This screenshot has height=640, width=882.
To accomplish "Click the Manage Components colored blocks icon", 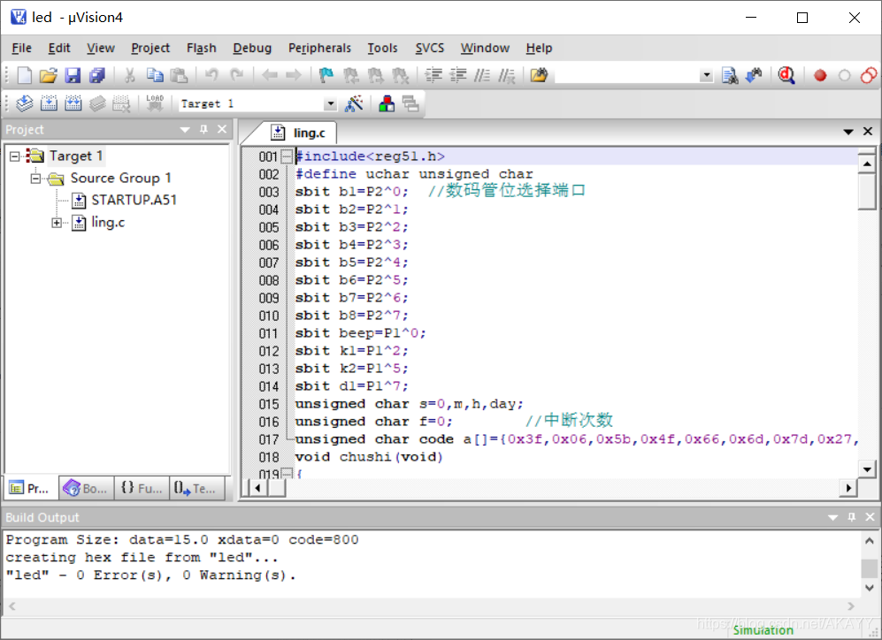I will pyautogui.click(x=387, y=103).
